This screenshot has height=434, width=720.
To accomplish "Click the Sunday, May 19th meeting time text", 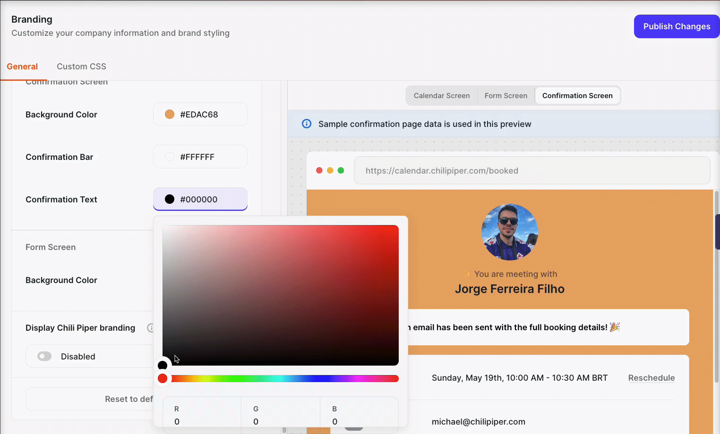I will 520,378.
